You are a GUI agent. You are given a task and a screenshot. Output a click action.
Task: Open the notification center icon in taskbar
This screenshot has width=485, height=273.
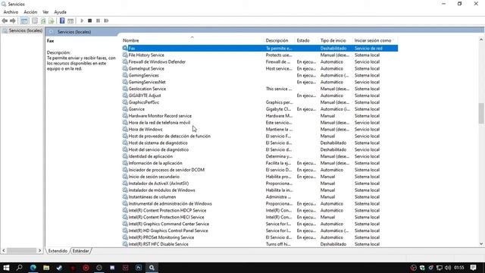473,268
